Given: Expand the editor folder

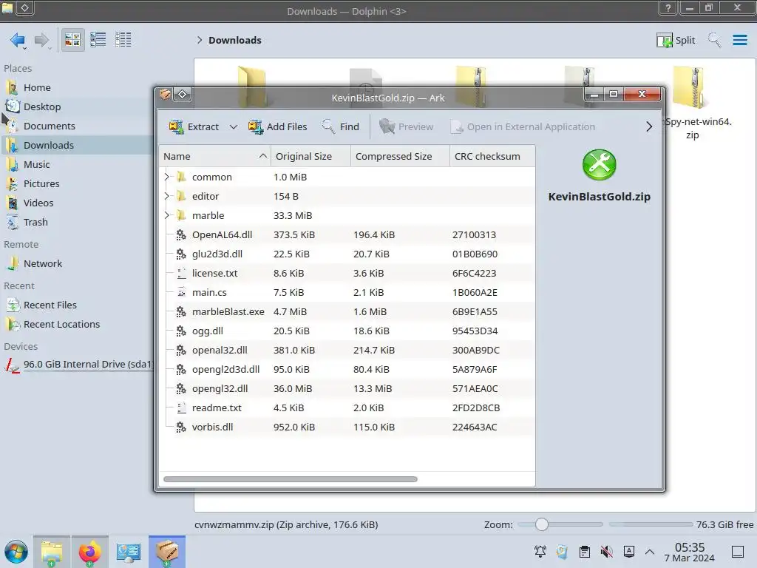Looking at the screenshot, I should click(x=166, y=196).
